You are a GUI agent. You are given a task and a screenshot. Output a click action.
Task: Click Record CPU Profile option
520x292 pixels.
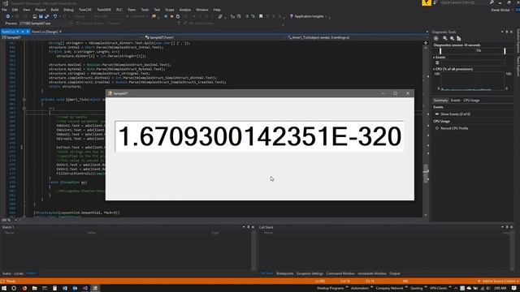tap(454, 128)
